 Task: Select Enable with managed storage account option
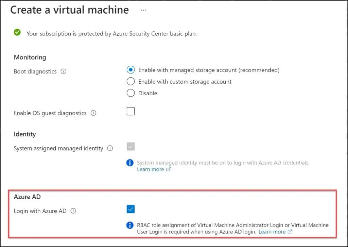click(x=131, y=70)
